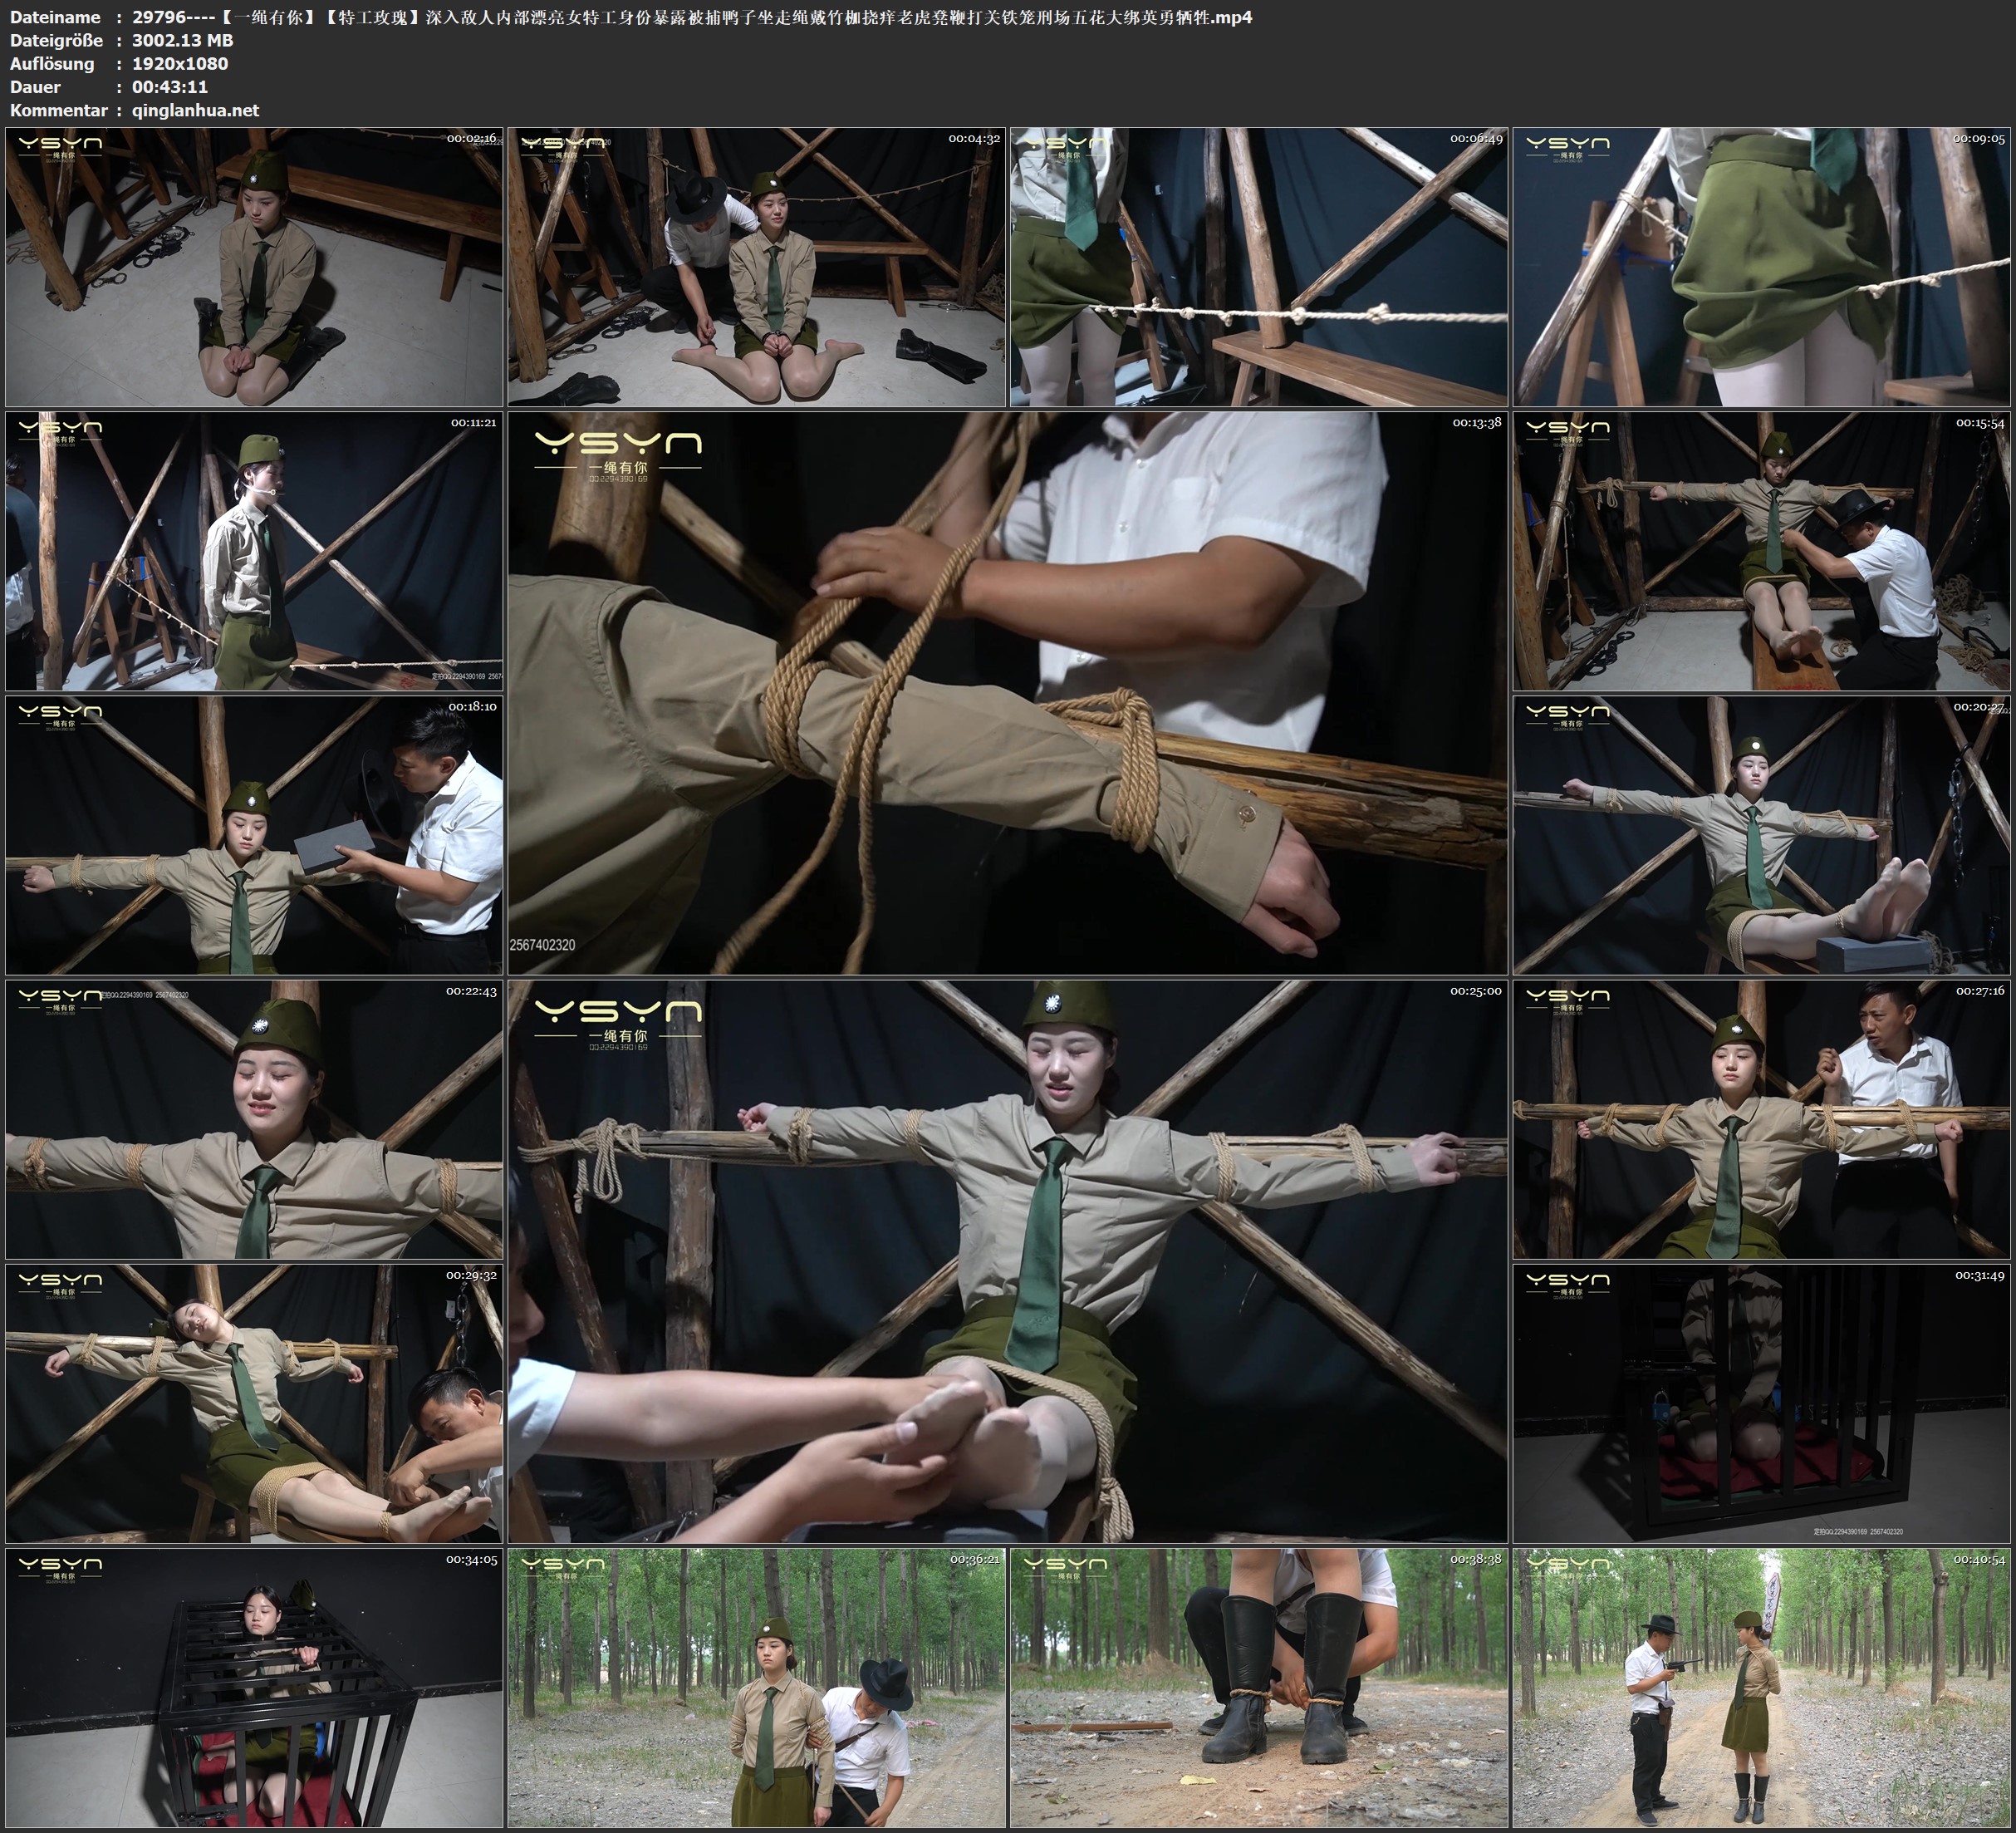This screenshot has height=1833, width=2016.
Task: Open the frame timestamped 00:18:10
Action: pyautogui.click(x=254, y=835)
